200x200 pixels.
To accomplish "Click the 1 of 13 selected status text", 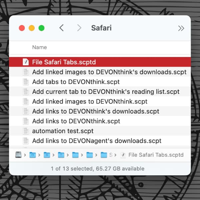I will (x=98, y=168).
